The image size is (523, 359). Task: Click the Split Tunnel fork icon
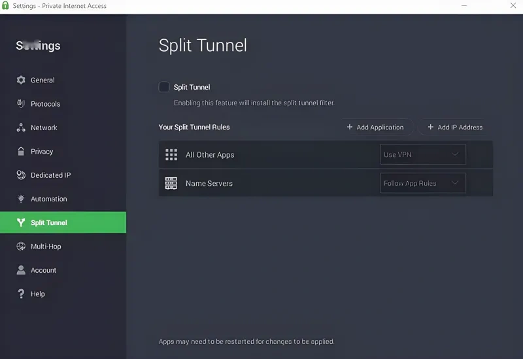coord(21,222)
